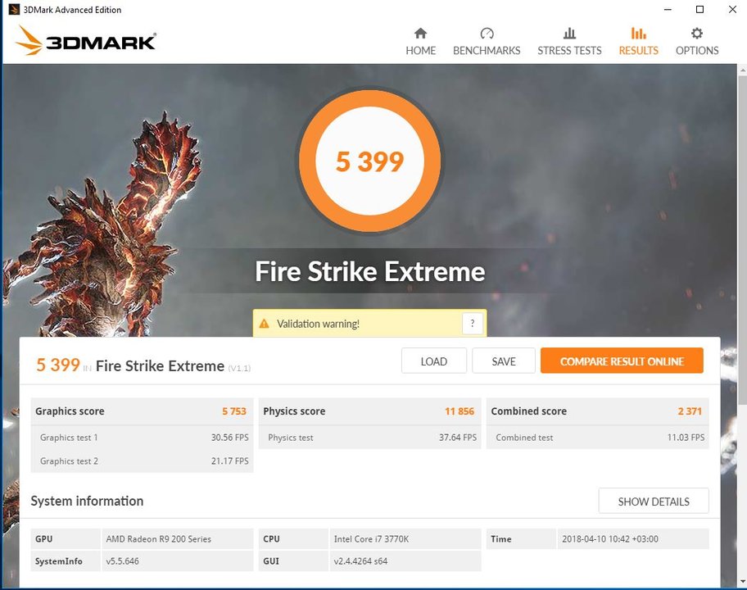Open validation warning help question mark
747x590 pixels.
click(x=472, y=324)
